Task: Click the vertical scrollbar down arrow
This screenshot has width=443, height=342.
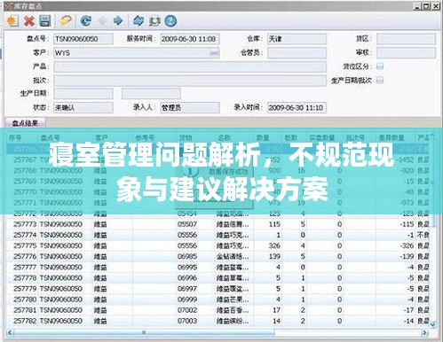Action: point(432,324)
